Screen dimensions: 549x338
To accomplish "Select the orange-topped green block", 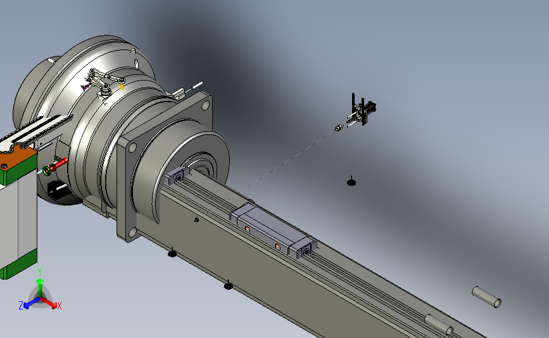I will coord(18,166).
